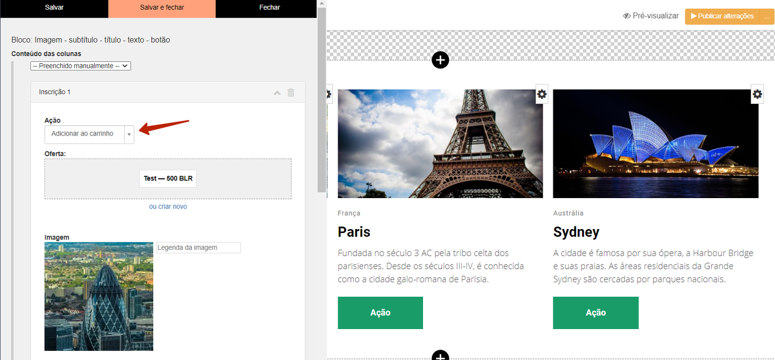Select the Test — 500 BLR offer chip
The height and width of the screenshot is (360, 775).
[168, 179]
